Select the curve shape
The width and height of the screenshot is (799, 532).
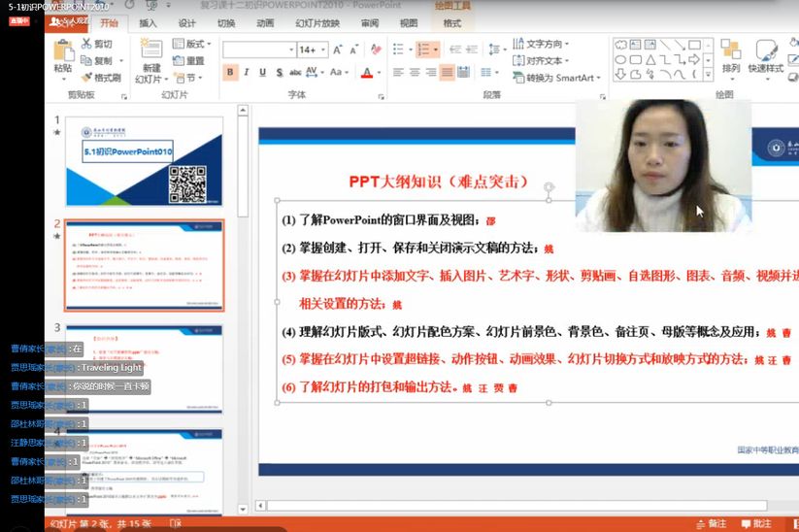tap(680, 75)
